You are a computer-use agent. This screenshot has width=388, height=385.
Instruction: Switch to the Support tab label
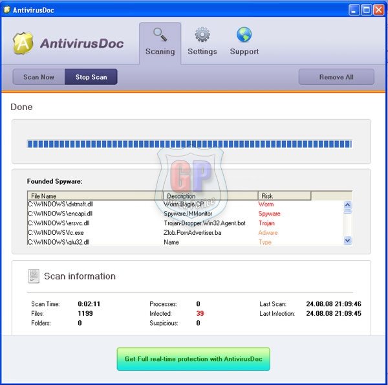click(244, 52)
